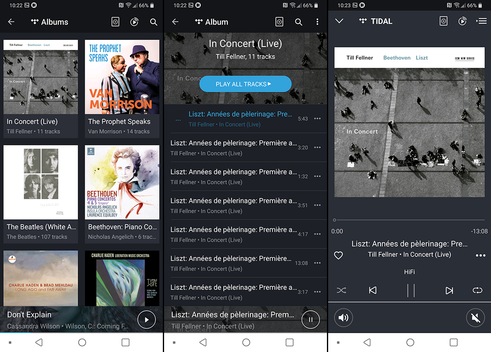Pause playback in the TIDAL player
The image size is (491, 352).
[411, 290]
